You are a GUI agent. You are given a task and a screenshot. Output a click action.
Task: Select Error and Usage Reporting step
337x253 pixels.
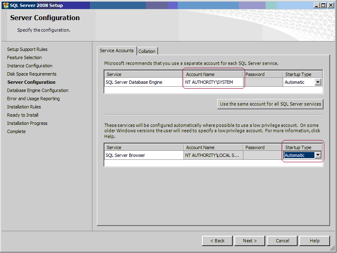pos(33,99)
